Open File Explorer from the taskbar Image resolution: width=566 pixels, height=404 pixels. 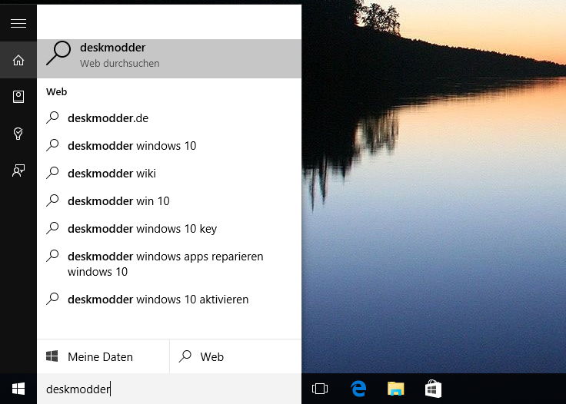[x=396, y=389]
